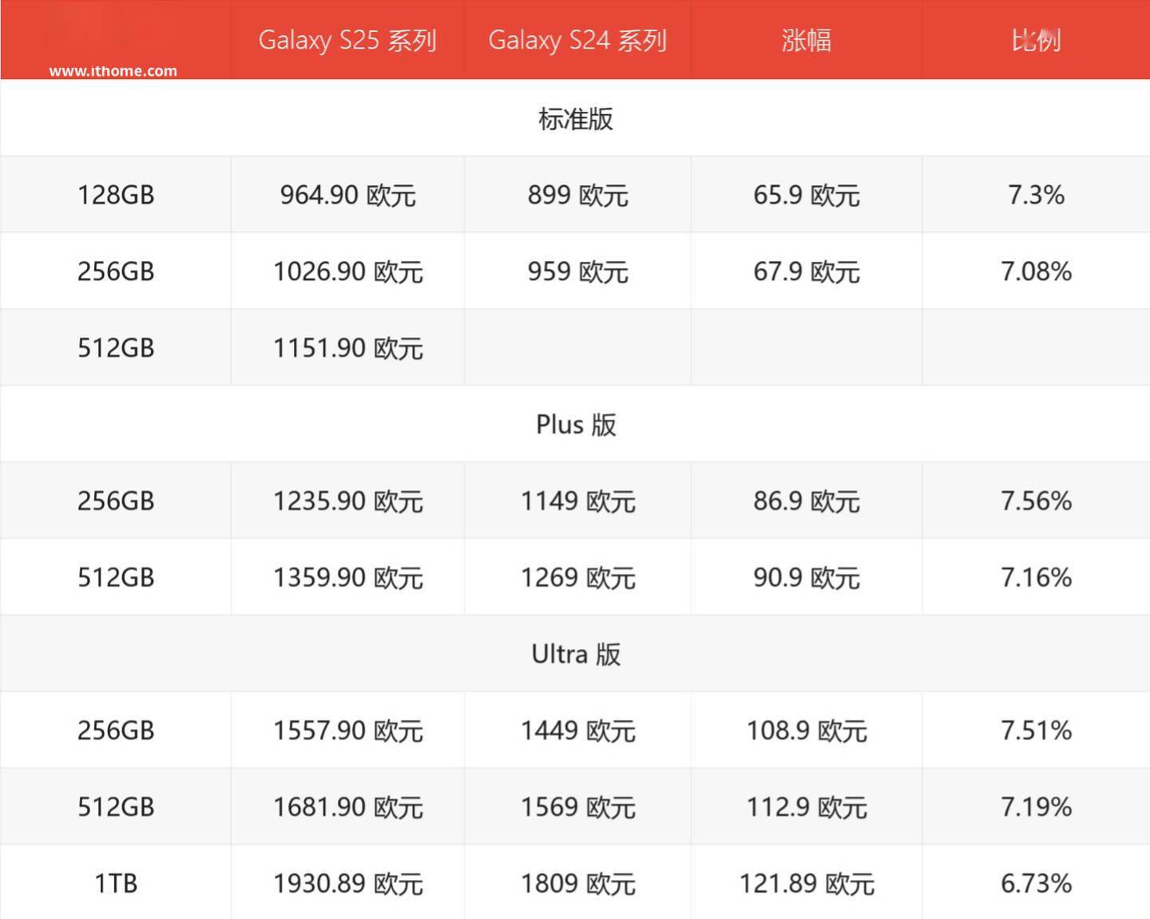Screen dimensions: 1150x919
Task: Click the Galaxy S24 系列 column header
Action: [x=577, y=40]
